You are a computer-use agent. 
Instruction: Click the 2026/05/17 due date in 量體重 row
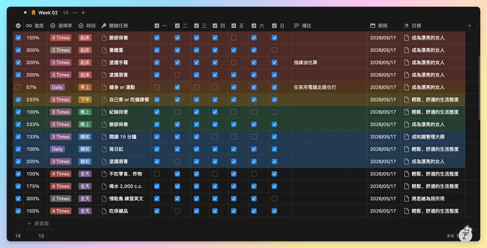383,50
